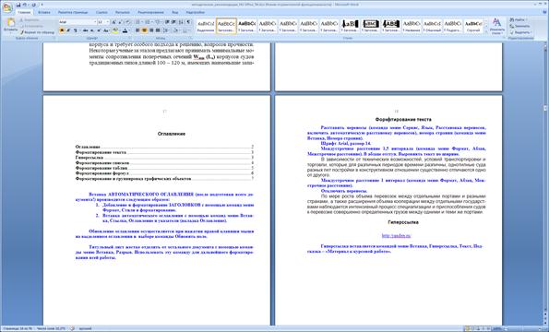Redo the action in quick access toolbar
Viewport: 549px width, 332px height.
pyautogui.click(x=34, y=5)
